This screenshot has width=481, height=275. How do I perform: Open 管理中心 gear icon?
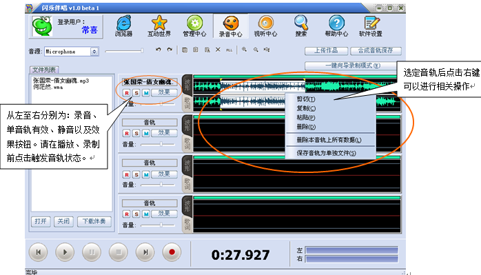pyautogui.click(x=195, y=26)
